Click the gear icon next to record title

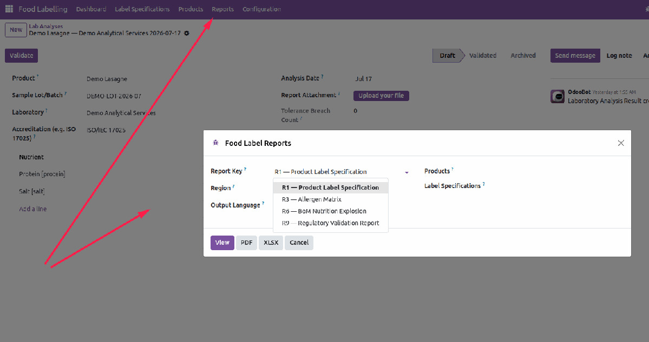coord(187,33)
